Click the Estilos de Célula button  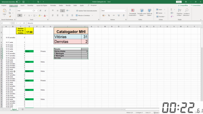149,12
